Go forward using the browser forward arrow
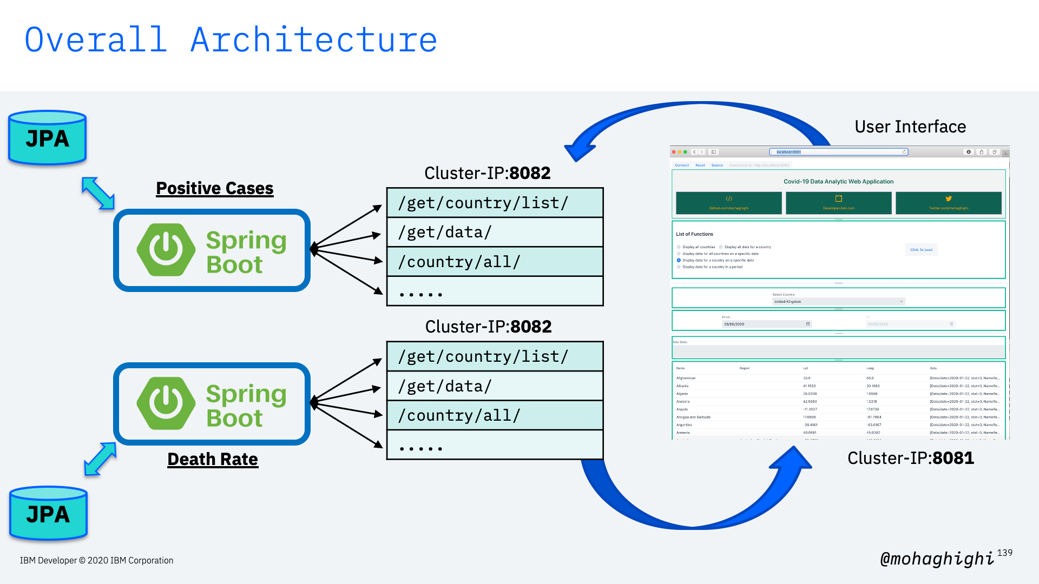The width and height of the screenshot is (1039, 584). click(x=701, y=152)
